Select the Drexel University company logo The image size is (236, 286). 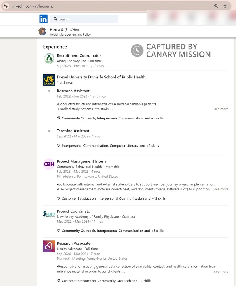(x=49, y=80)
